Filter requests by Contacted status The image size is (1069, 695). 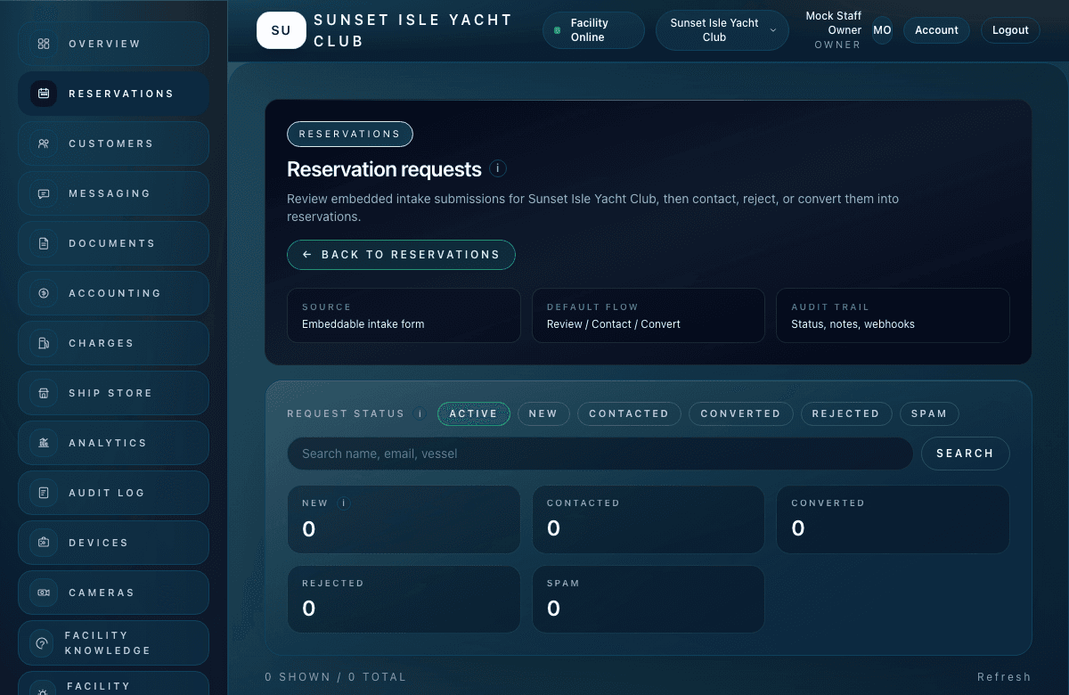click(x=629, y=413)
